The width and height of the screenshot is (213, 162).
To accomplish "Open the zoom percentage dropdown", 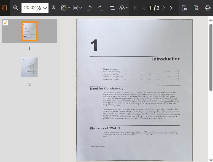I will [x=45, y=8].
